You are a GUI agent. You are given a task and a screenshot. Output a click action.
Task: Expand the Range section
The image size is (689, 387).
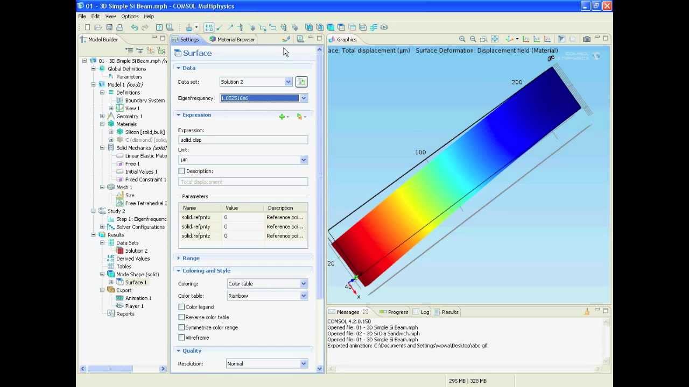(178, 259)
